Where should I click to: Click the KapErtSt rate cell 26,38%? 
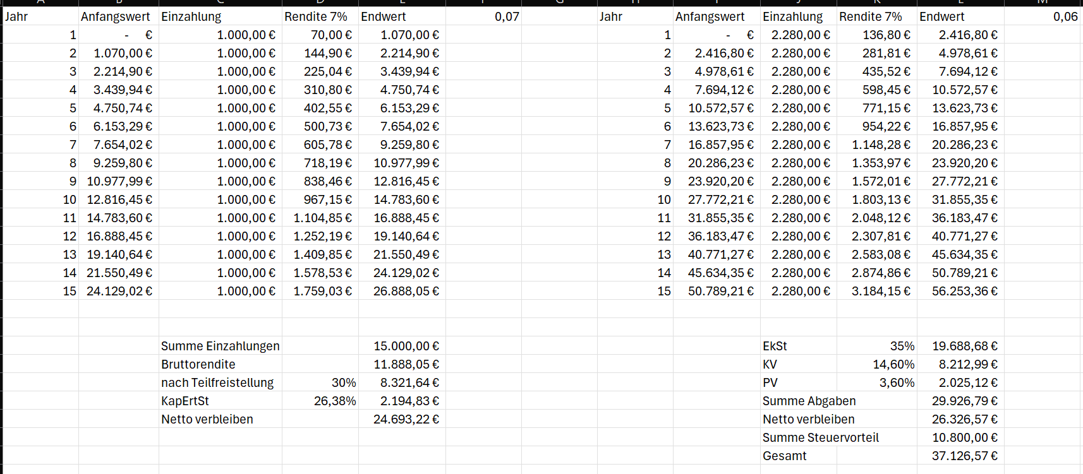(320, 401)
